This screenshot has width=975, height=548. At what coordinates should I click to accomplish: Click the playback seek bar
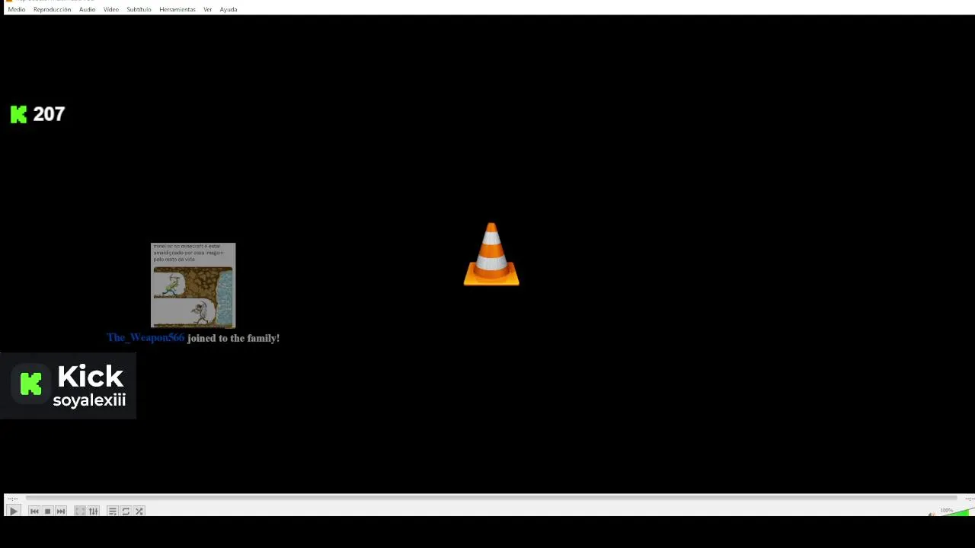click(491, 499)
